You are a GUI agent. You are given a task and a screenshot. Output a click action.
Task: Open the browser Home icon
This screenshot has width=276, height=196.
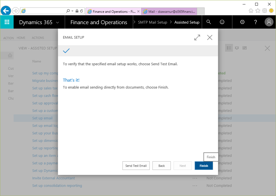pos(251,11)
